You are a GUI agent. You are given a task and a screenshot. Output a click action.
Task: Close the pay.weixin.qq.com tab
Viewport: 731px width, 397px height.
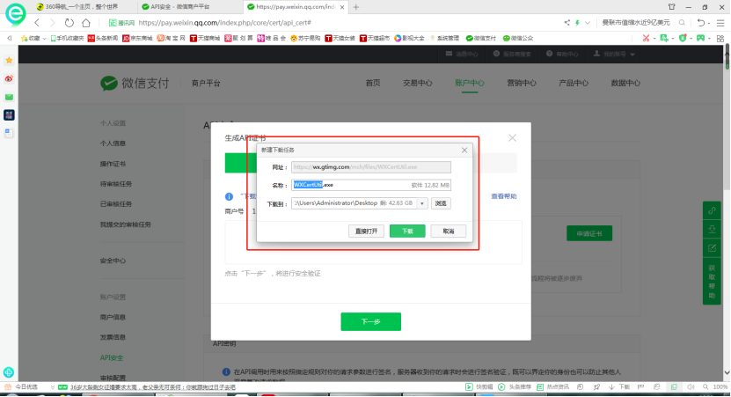(342, 7)
